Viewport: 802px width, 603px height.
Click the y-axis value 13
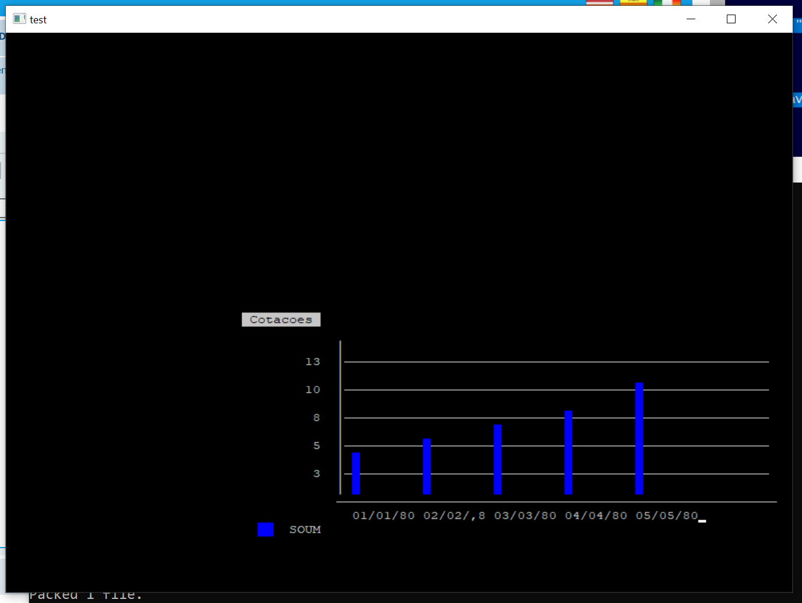pyautogui.click(x=313, y=362)
